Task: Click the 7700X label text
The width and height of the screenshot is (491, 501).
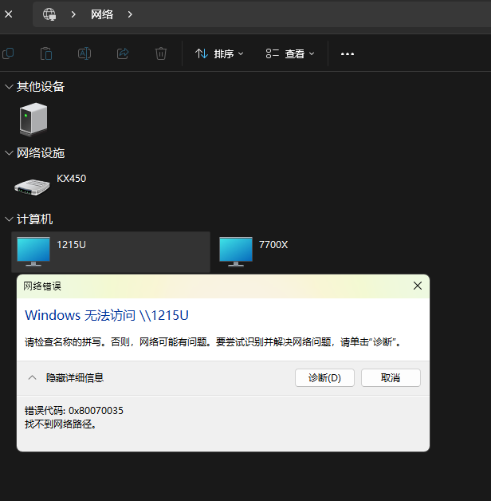Action: 273,245
